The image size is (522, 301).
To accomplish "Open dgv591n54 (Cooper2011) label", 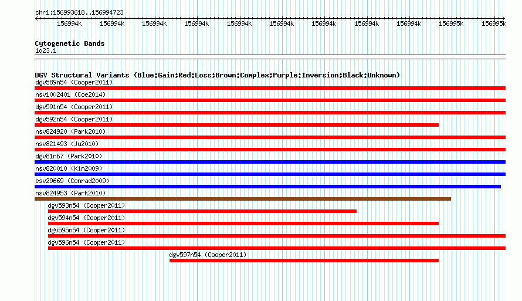I will (74, 107).
